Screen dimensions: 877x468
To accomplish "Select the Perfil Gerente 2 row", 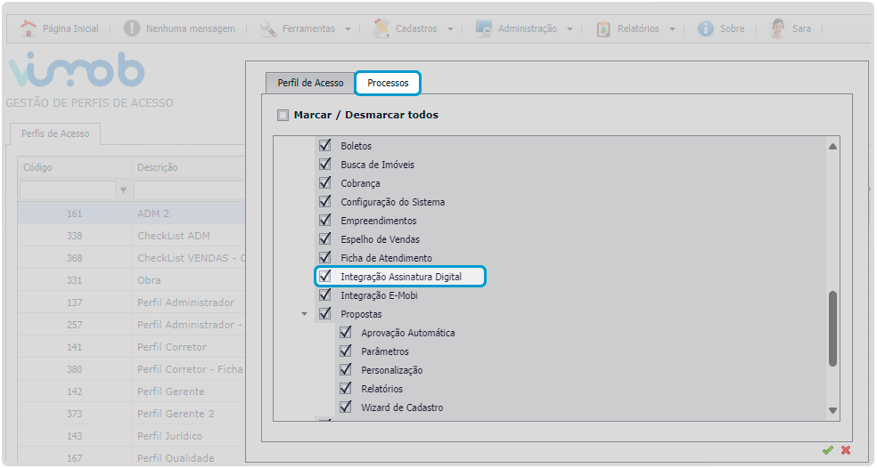I will pyautogui.click(x=131, y=414).
